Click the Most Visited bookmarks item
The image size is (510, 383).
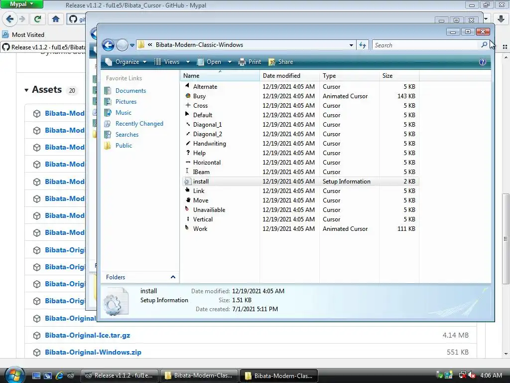23,34
